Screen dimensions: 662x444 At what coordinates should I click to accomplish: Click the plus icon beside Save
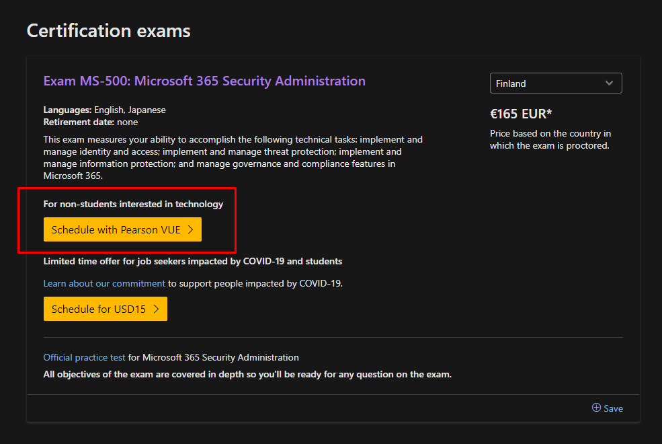tap(596, 408)
